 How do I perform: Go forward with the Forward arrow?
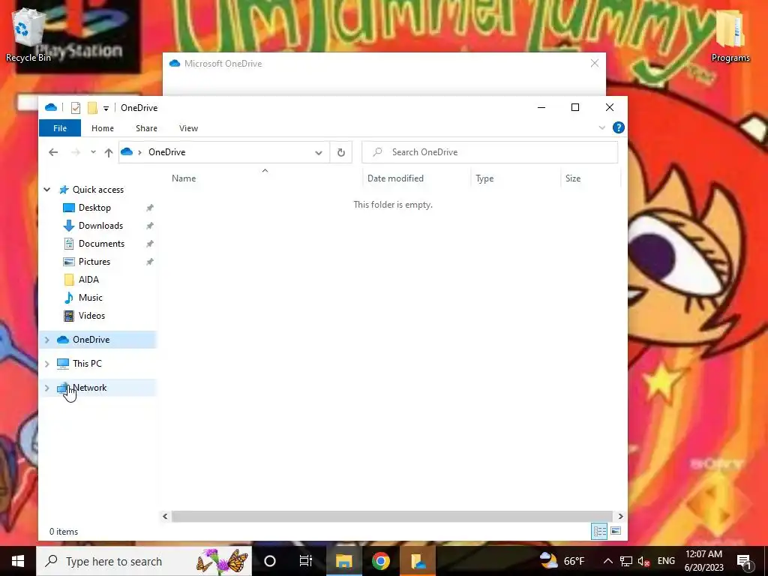pyautogui.click(x=76, y=152)
